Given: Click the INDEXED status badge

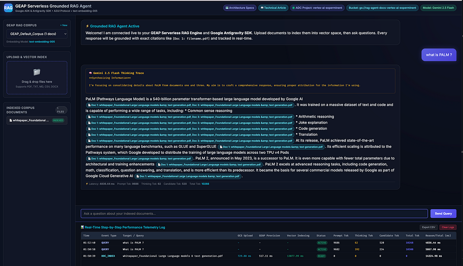Looking at the screenshot, I should (58, 120).
